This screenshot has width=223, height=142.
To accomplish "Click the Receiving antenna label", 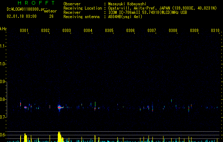I will pos(82,17).
